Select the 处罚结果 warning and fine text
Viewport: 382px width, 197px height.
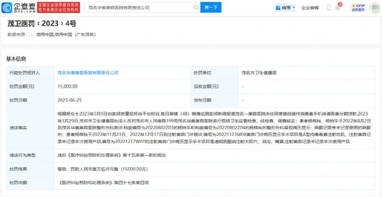point(103,169)
